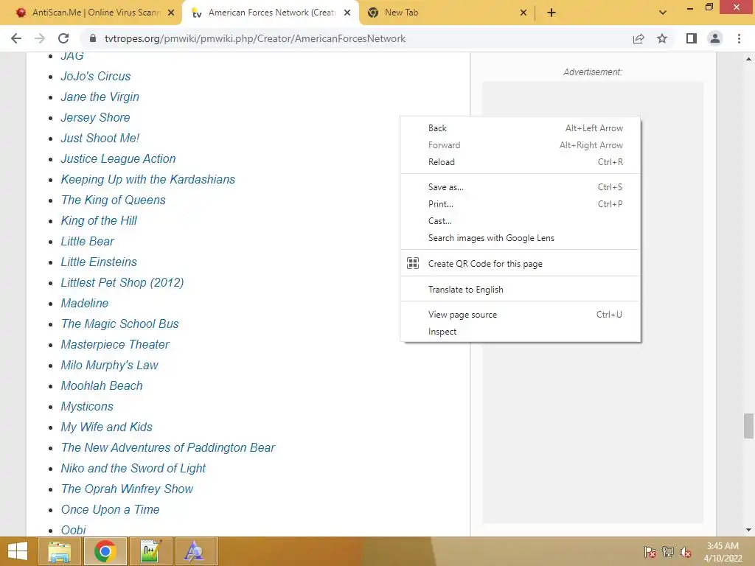The width and height of the screenshot is (755, 566).
Task: Select Save as... in the context menu
Action: [x=520, y=186]
